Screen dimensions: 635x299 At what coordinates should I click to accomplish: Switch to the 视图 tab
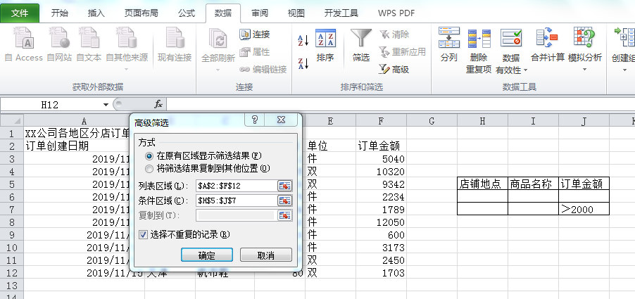296,13
